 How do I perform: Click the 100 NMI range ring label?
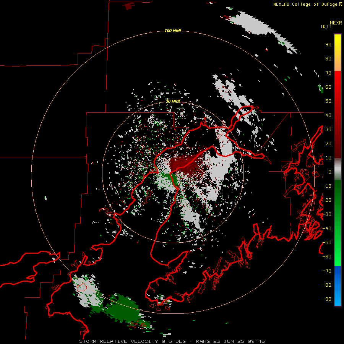point(173,31)
